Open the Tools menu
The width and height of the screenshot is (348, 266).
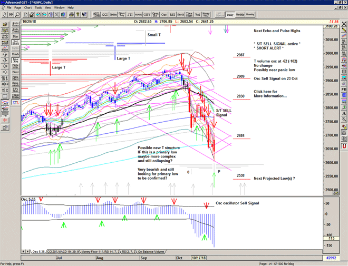pos(39,8)
